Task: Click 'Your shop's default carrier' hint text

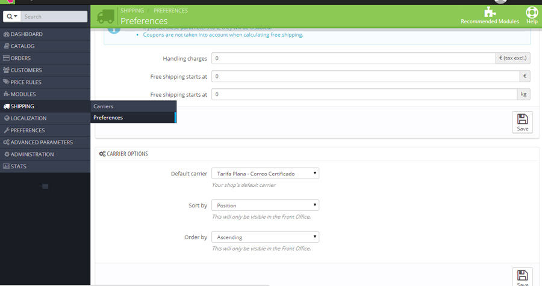Action: [x=244, y=185]
